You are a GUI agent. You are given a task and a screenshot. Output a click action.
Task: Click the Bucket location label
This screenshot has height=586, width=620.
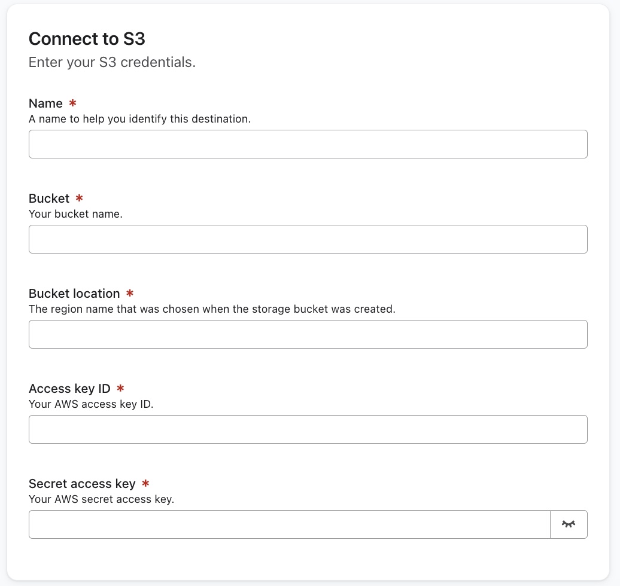(x=74, y=293)
